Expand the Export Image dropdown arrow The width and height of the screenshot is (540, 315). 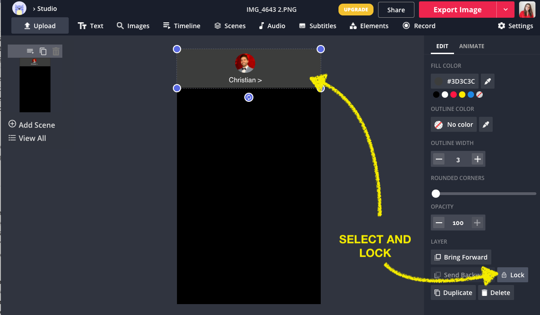[505, 10]
